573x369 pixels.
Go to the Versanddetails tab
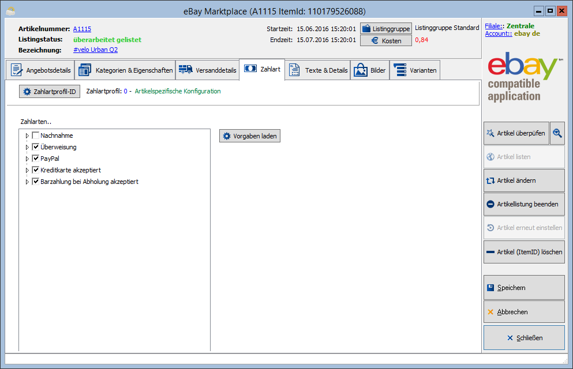click(x=208, y=70)
